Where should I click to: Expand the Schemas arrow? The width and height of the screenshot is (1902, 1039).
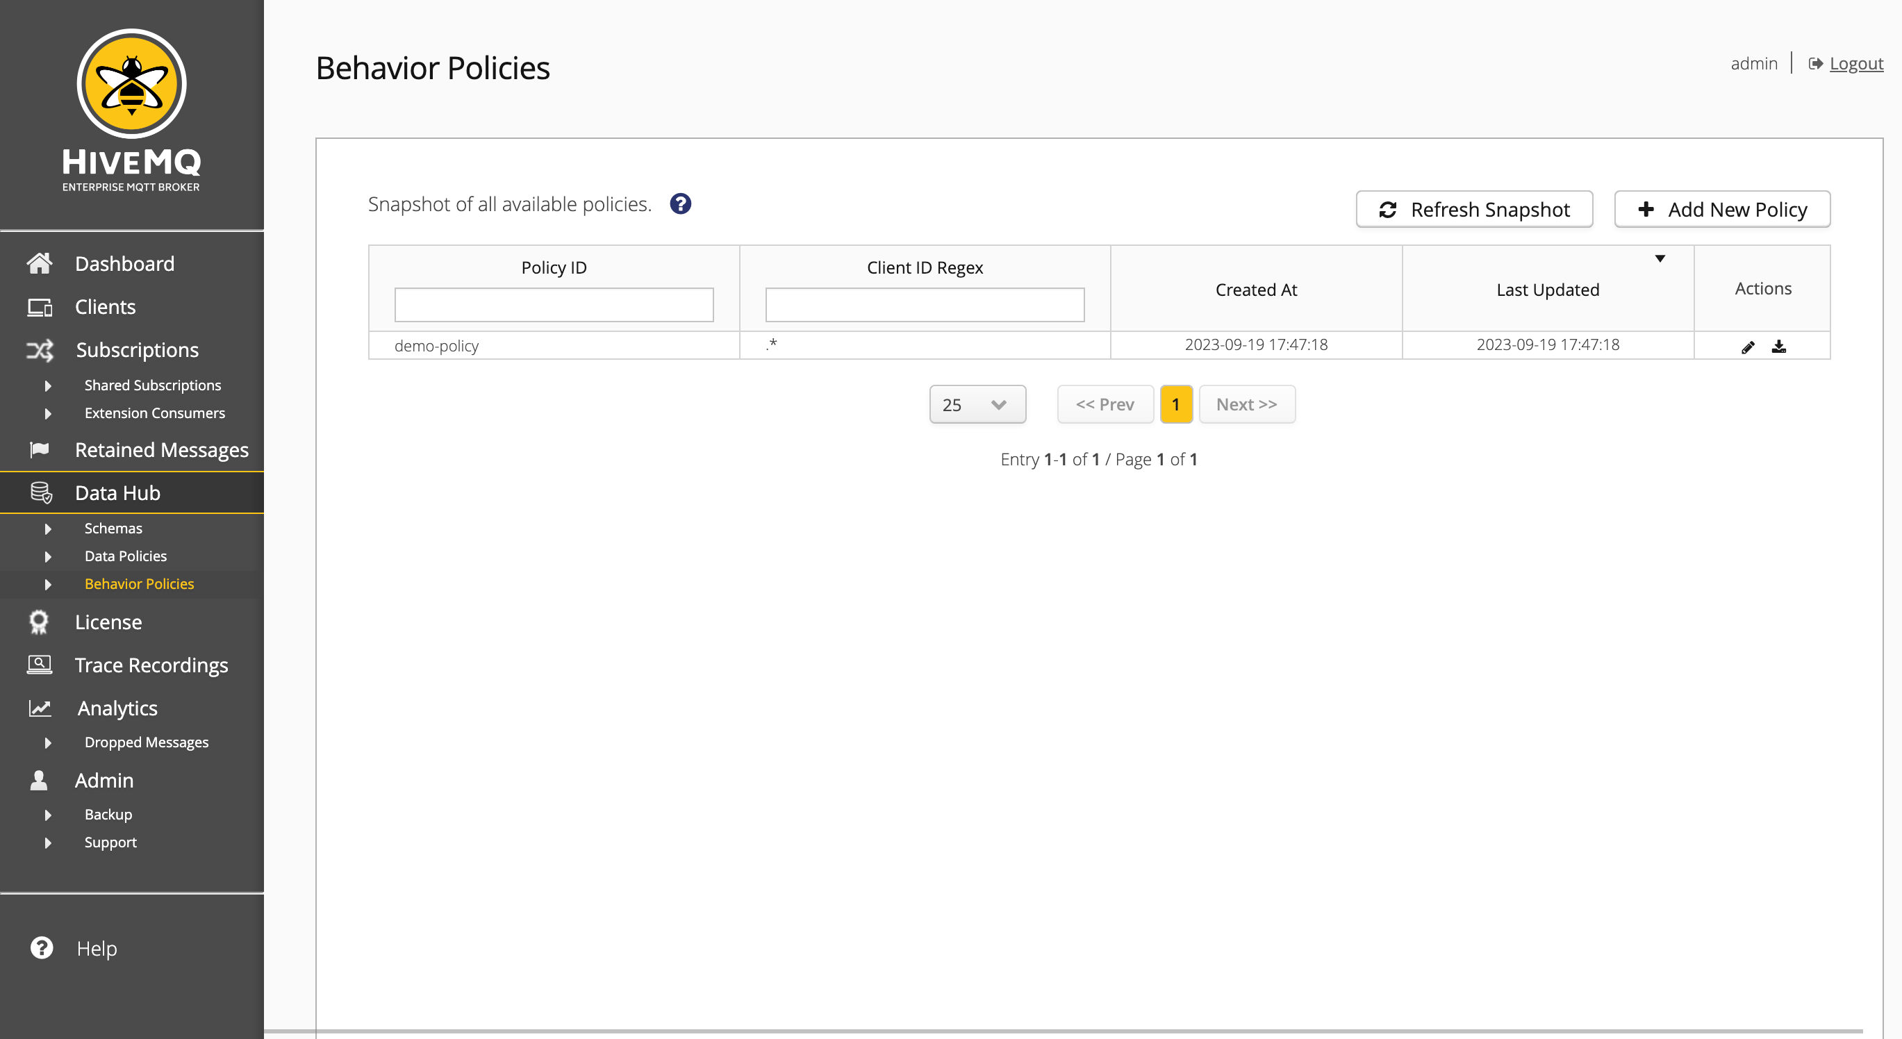(48, 529)
